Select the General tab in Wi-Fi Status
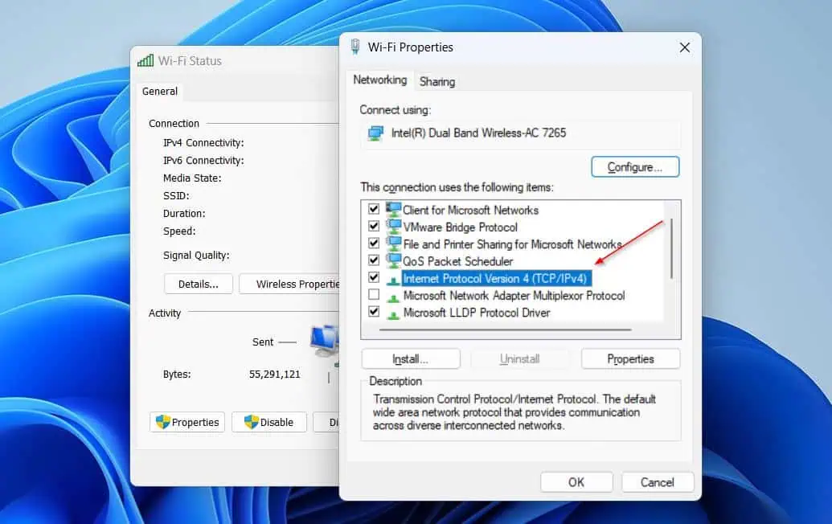Viewport: 832px width, 524px height. (x=160, y=92)
